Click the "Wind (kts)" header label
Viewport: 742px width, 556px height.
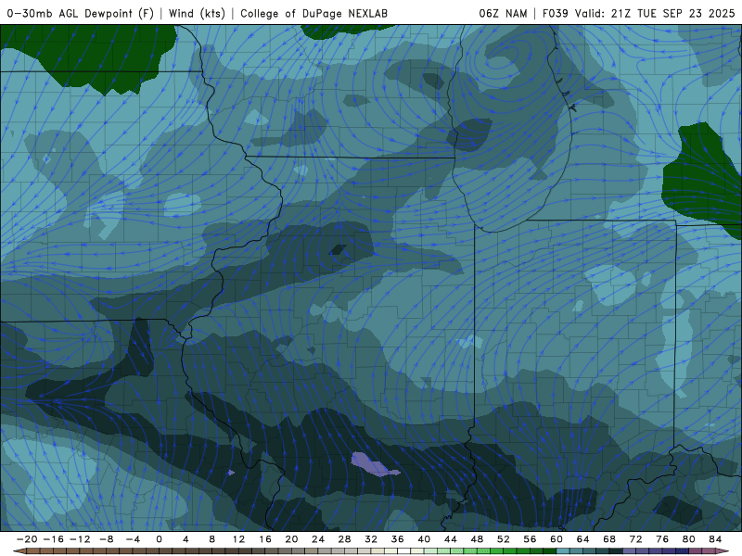(197, 13)
